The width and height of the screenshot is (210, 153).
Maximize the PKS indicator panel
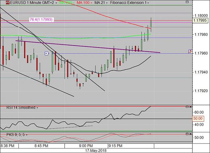(x=187, y=134)
